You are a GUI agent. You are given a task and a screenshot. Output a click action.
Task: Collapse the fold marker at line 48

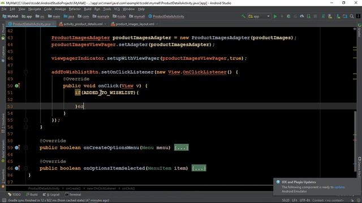pyautogui.click(x=26, y=72)
